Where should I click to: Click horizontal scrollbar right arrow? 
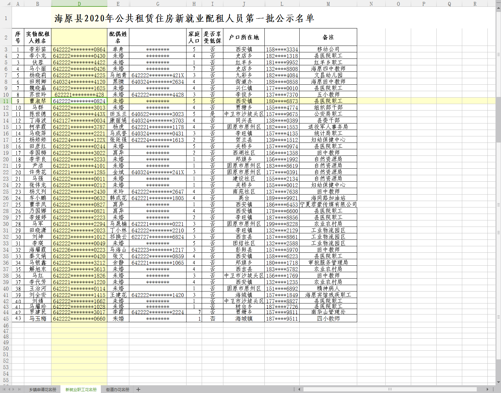(x=487, y=389)
